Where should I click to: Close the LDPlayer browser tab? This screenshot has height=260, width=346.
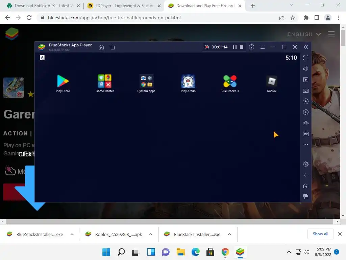point(159,6)
